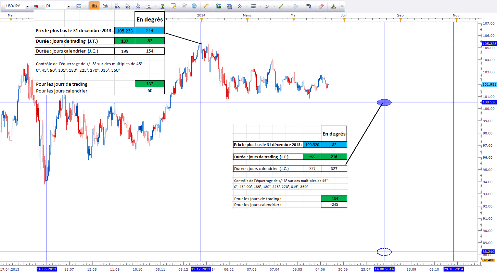The image size is (497, 273).
Task: Select the ruler measurement tool
Action: coord(206,6)
